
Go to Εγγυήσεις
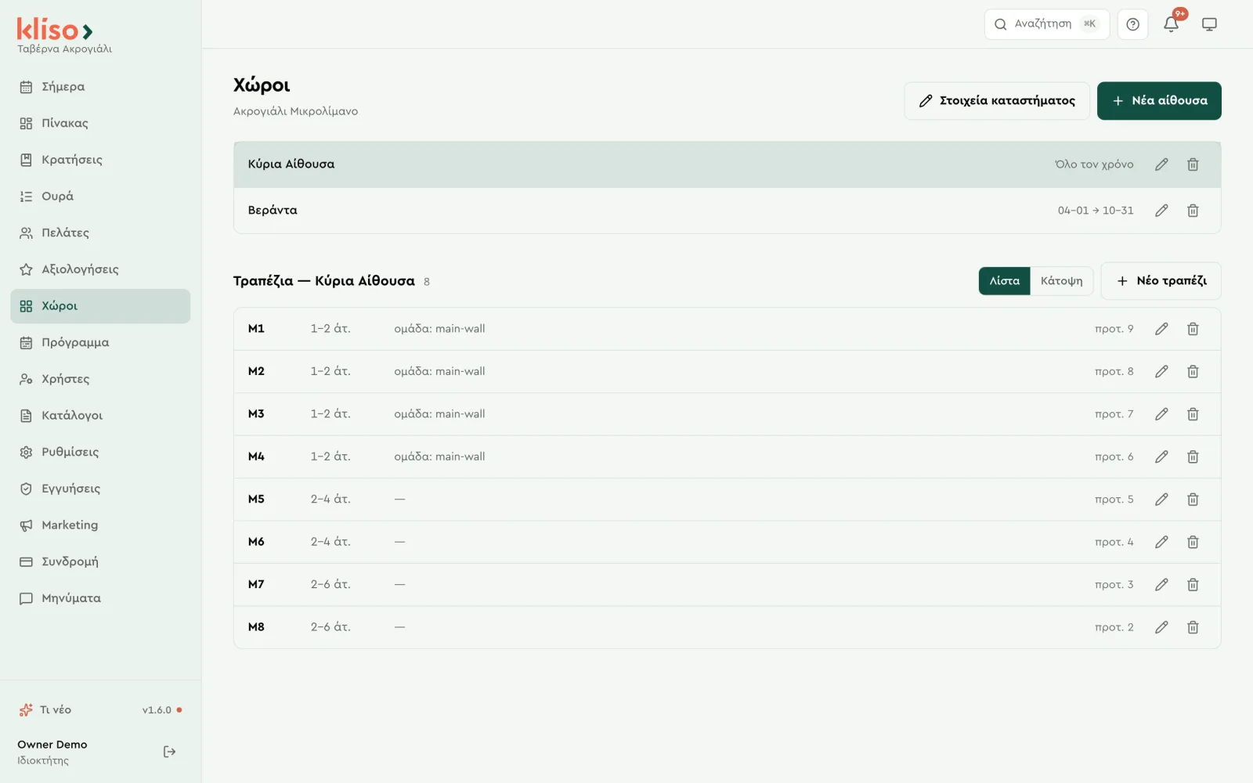[100, 489]
